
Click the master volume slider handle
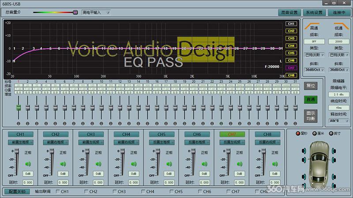(x=75, y=12)
